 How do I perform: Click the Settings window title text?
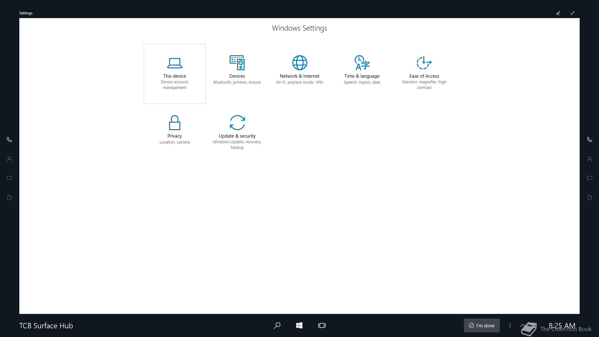(x=26, y=13)
